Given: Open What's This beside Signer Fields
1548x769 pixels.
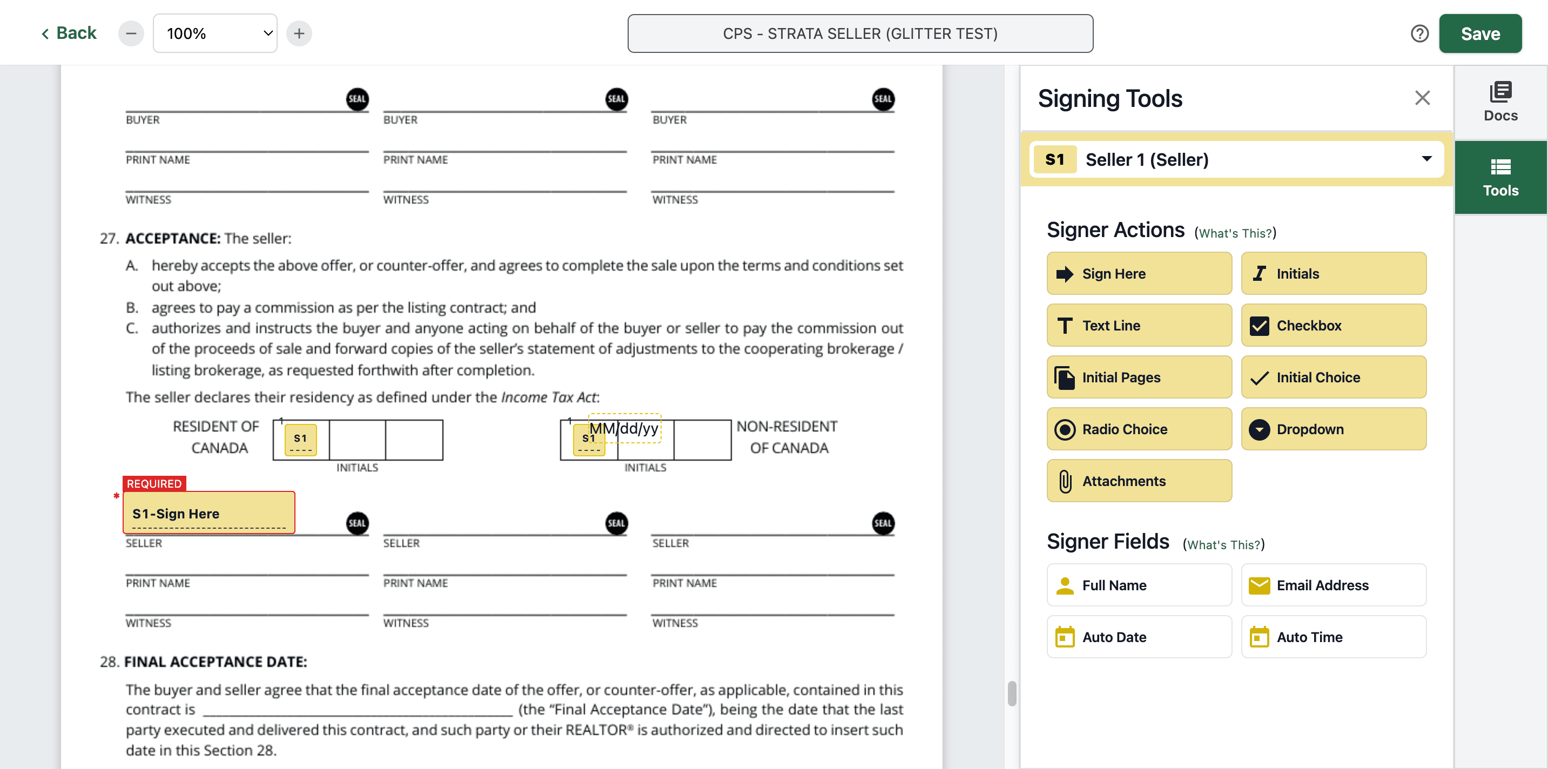Looking at the screenshot, I should click(x=1223, y=544).
